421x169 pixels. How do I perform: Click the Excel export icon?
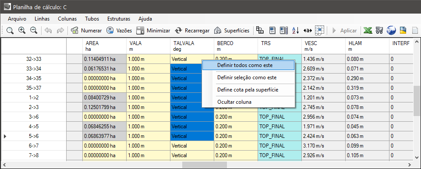[x=368, y=31]
